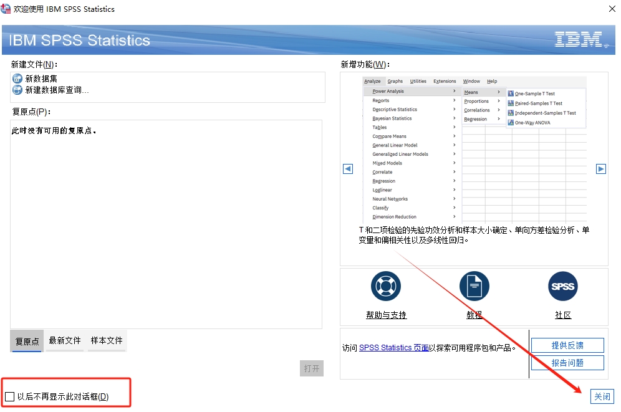621x412 pixels.
Task: Click the New Database Query icon
Action: [x=17, y=90]
